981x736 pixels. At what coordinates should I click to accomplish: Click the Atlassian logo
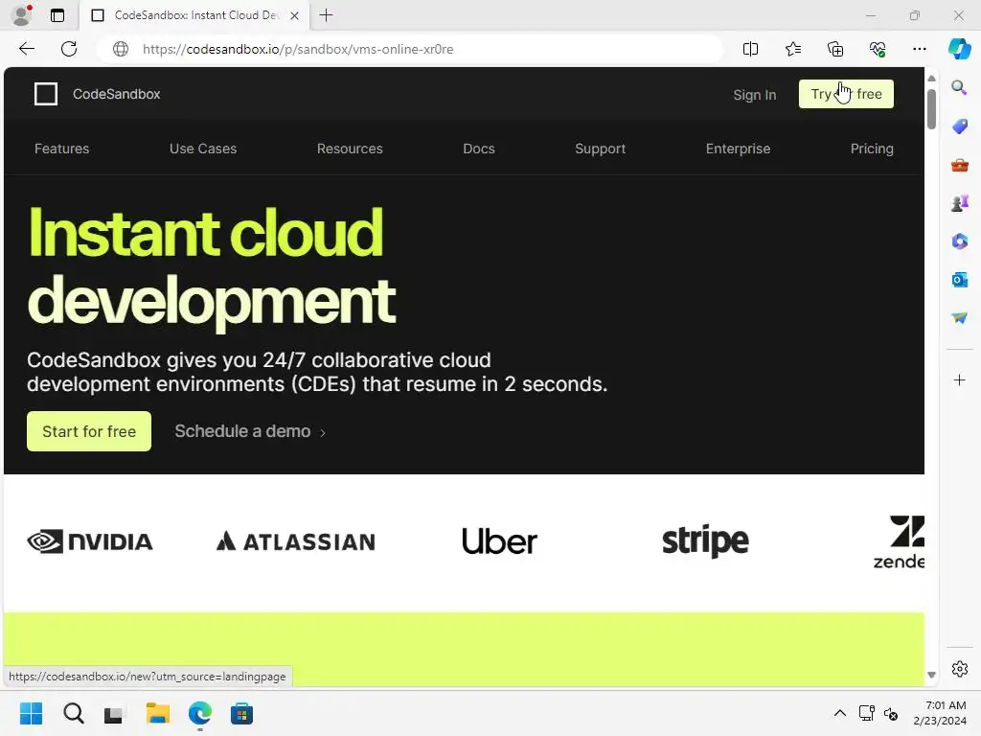pyautogui.click(x=295, y=541)
